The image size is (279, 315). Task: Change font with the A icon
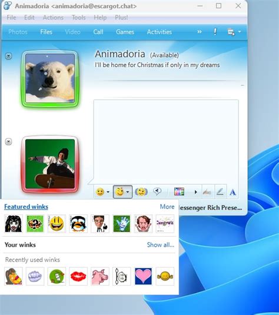click(233, 193)
